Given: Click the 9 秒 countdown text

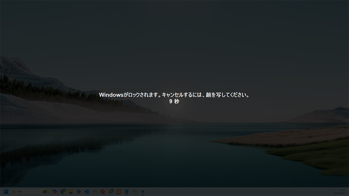Looking at the screenshot, I should [x=174, y=101].
